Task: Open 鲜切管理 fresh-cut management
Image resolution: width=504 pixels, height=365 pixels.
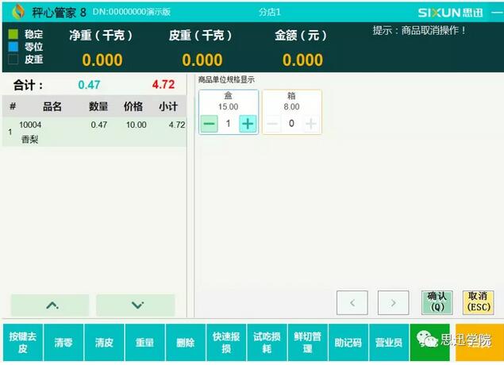Action: coord(307,343)
